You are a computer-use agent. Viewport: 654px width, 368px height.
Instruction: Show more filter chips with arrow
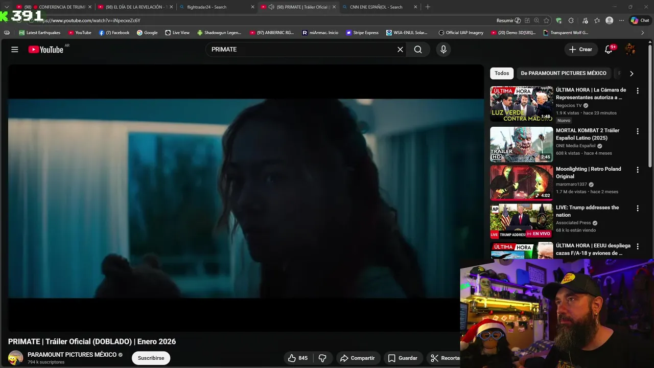pos(632,73)
